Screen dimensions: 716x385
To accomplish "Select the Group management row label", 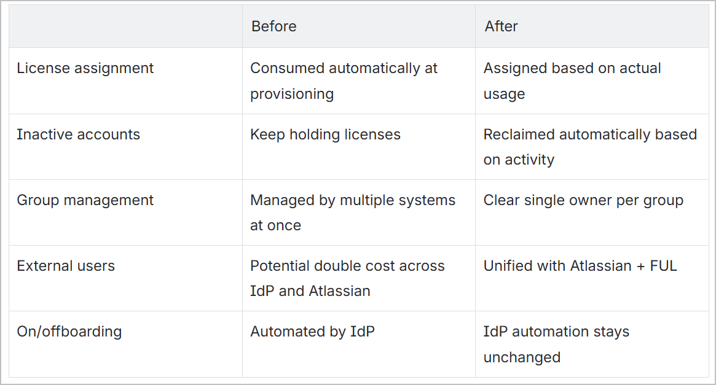I will pyautogui.click(x=85, y=200).
